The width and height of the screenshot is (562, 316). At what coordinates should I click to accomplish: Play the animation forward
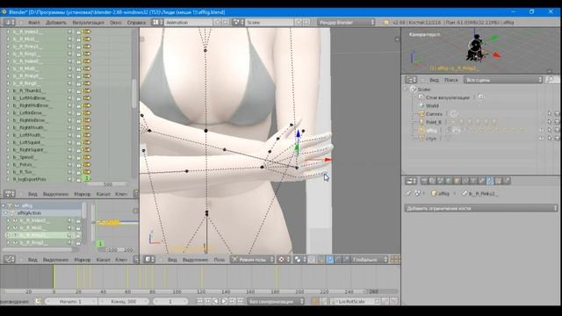(x=224, y=301)
